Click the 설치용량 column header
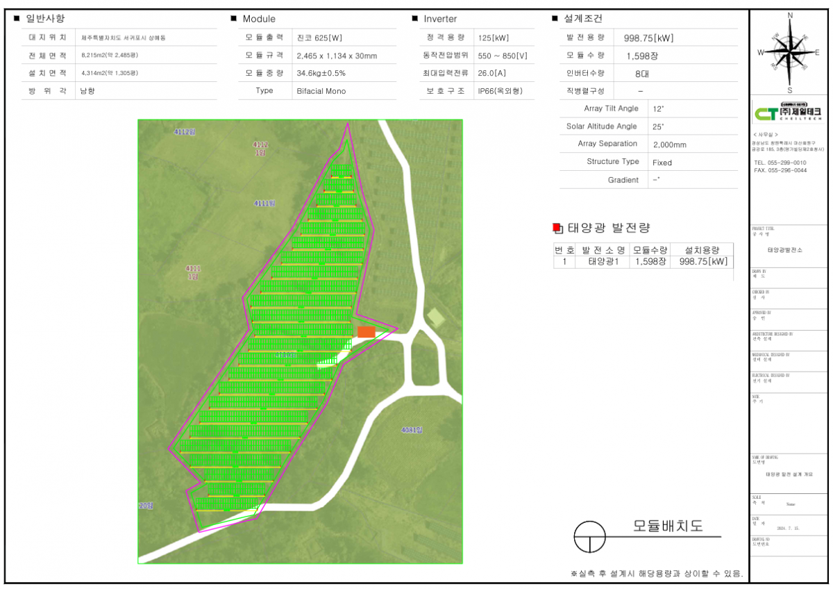 (x=701, y=250)
